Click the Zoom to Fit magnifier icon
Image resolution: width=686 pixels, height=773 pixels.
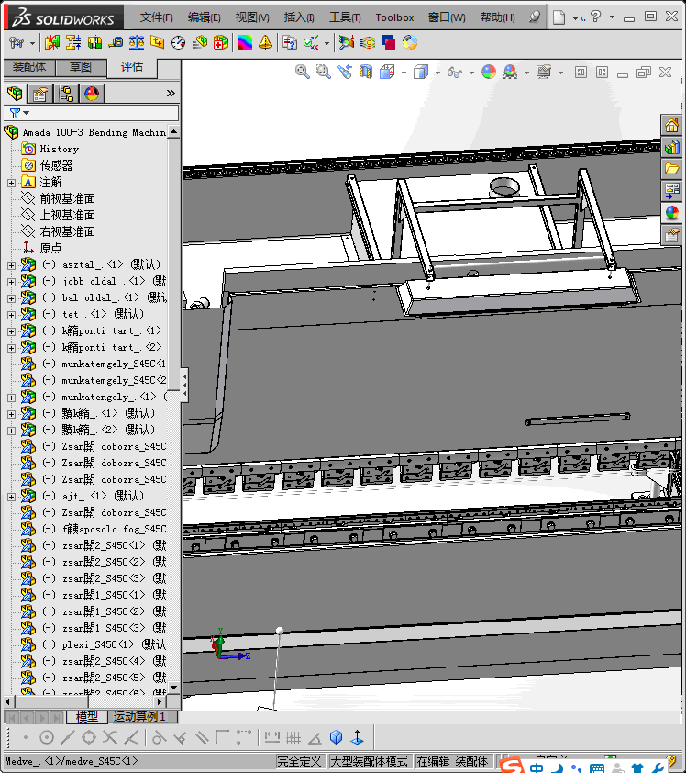pos(303,72)
